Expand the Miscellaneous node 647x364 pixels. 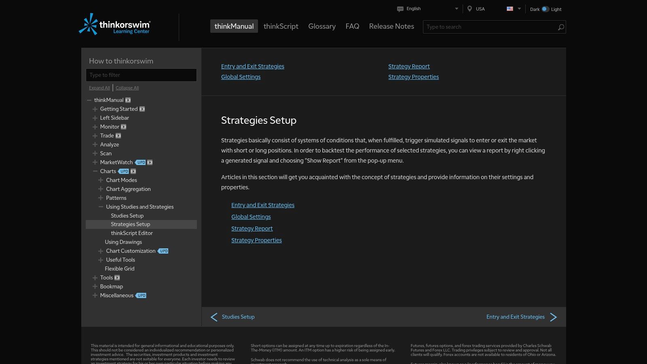95,295
